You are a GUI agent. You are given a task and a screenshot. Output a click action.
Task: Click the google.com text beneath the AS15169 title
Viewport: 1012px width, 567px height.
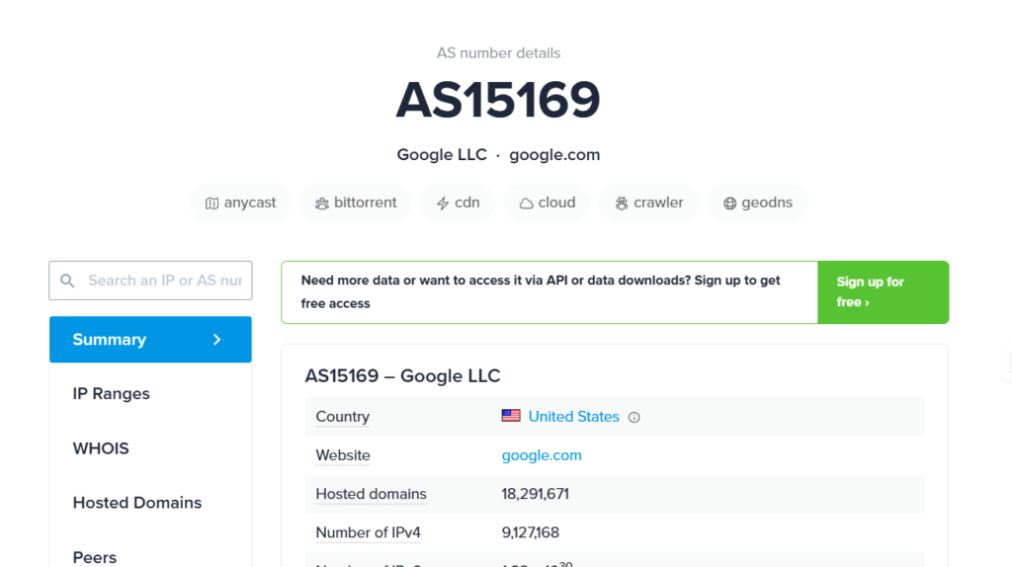(x=554, y=155)
